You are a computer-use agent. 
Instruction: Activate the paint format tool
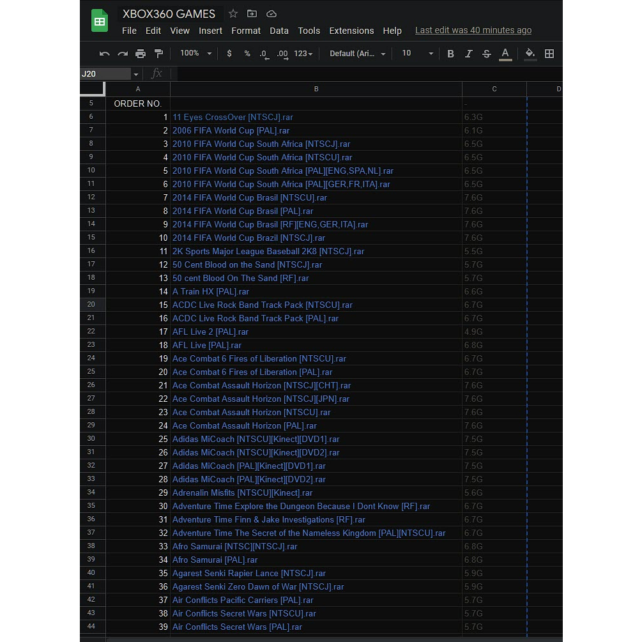click(158, 54)
